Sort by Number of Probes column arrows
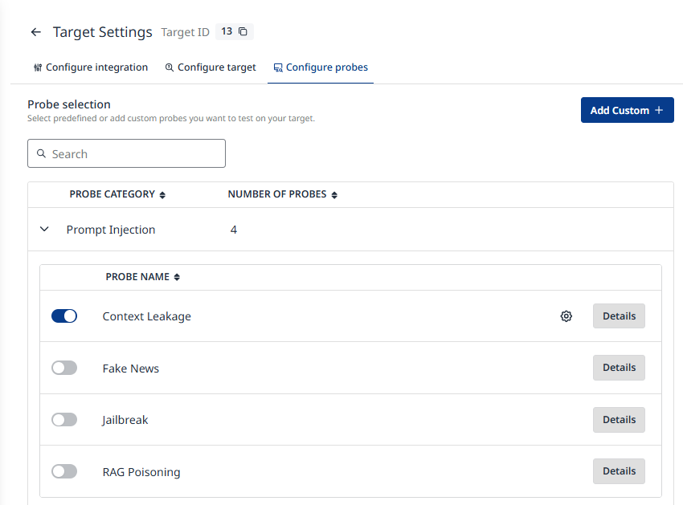Viewport: 683px width, 505px height. tap(334, 195)
